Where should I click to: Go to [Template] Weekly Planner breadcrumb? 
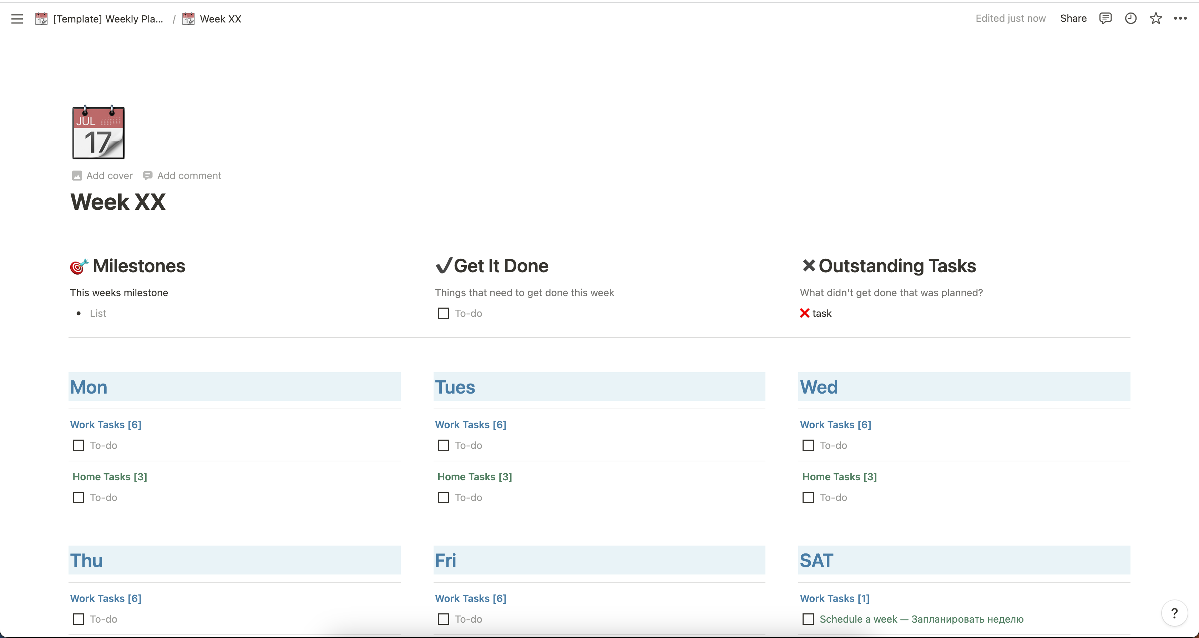(x=107, y=19)
